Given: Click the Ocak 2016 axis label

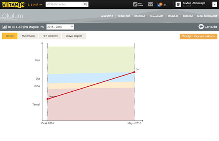Looking at the screenshot, I should coord(48,123).
